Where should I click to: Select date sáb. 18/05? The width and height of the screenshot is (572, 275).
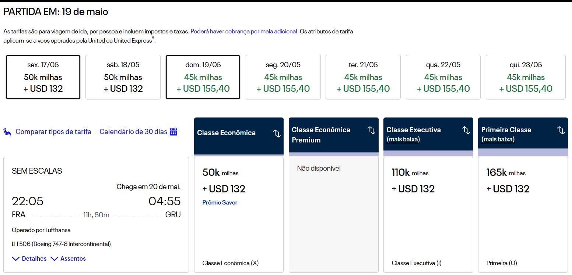click(x=123, y=77)
